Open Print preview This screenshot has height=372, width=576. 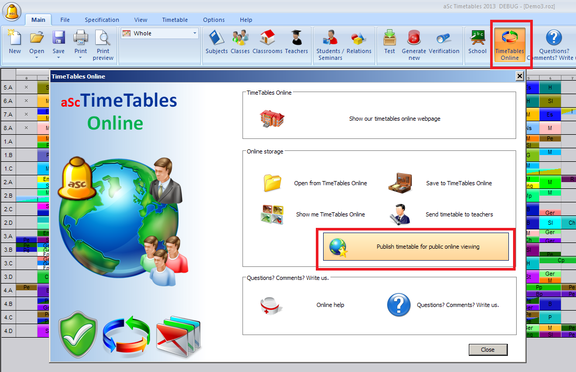pyautogui.click(x=103, y=45)
